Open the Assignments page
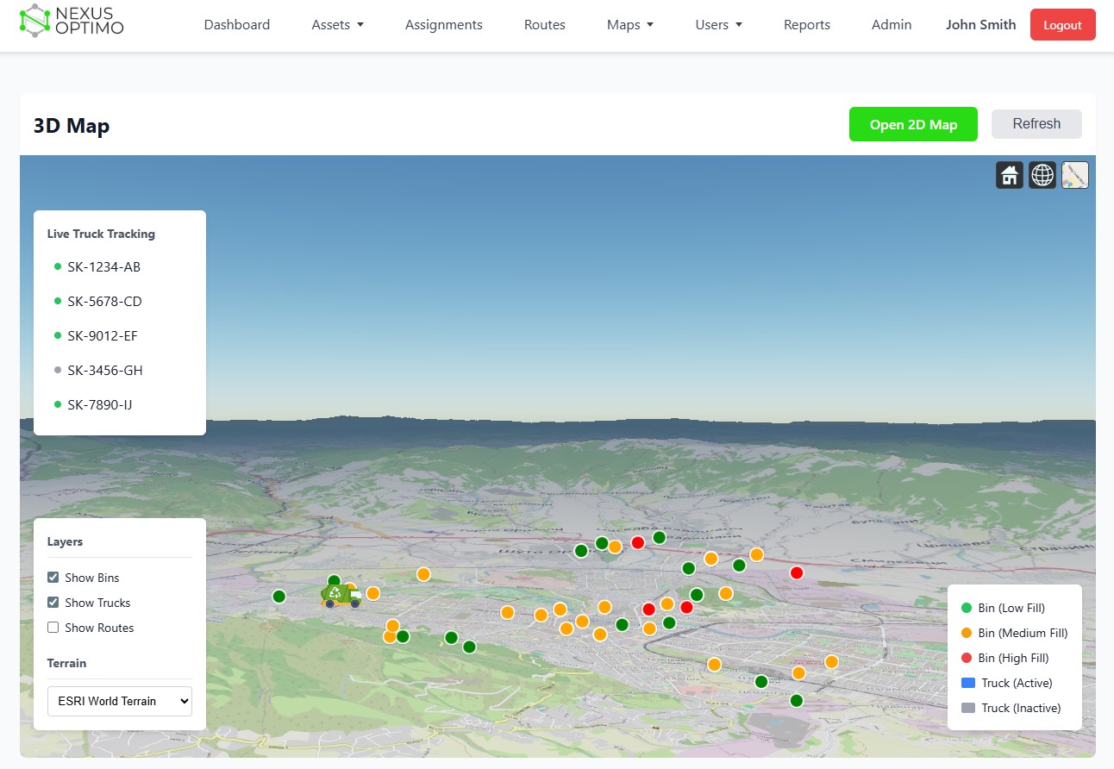This screenshot has width=1114, height=769. click(444, 25)
